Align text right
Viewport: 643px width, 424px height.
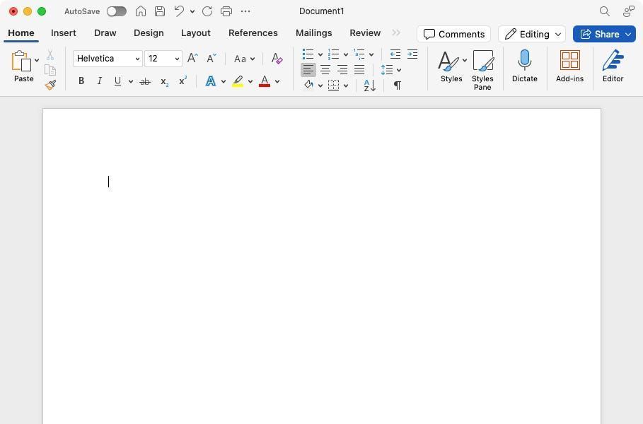[342, 70]
